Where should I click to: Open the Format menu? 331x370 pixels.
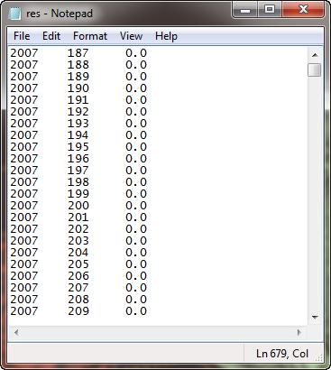[90, 36]
